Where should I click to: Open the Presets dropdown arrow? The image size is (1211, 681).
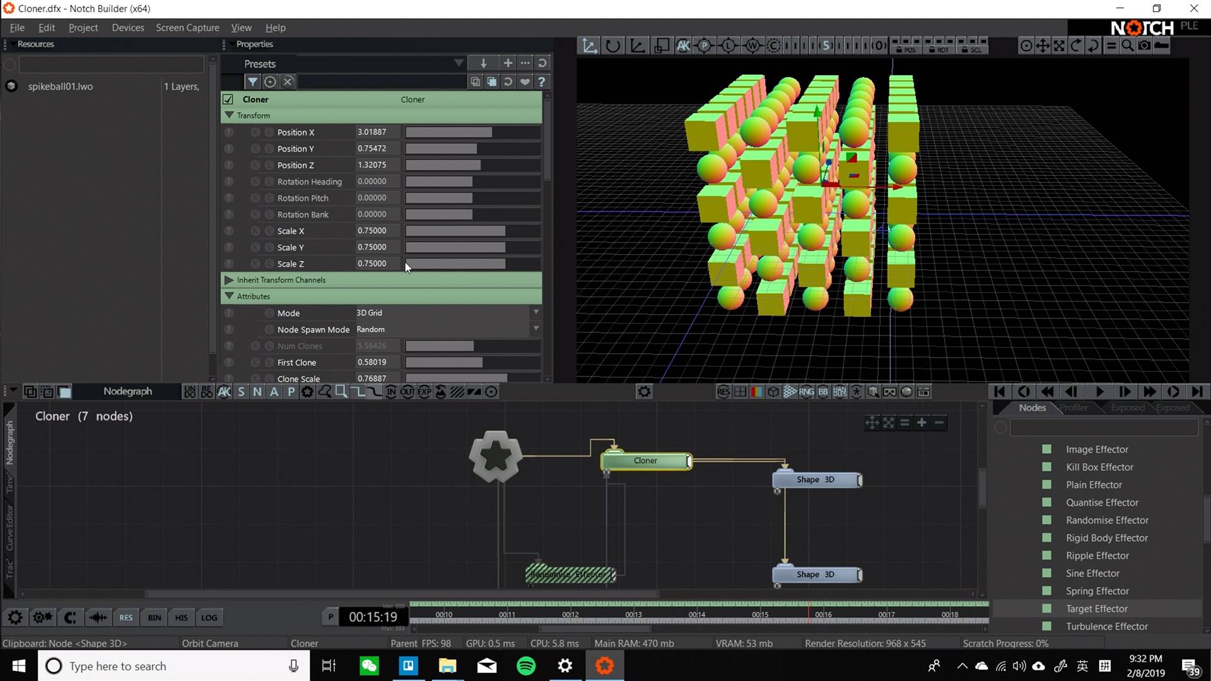[459, 63]
